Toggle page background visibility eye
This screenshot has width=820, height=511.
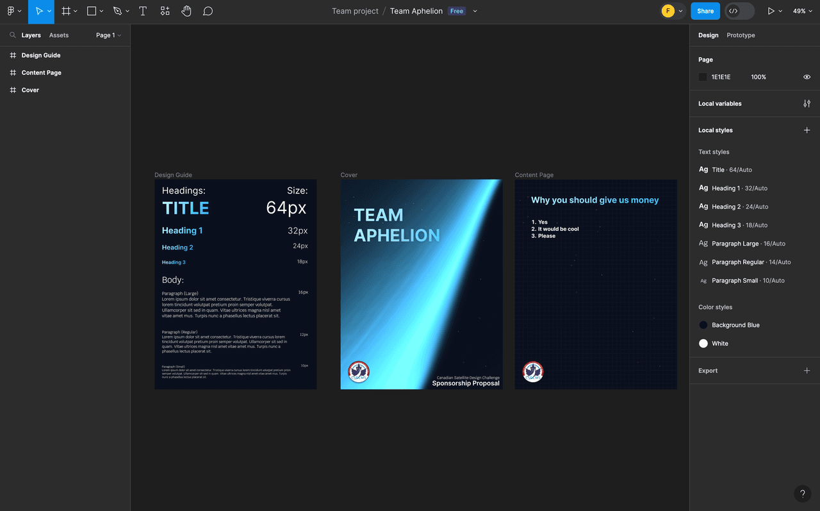point(807,77)
